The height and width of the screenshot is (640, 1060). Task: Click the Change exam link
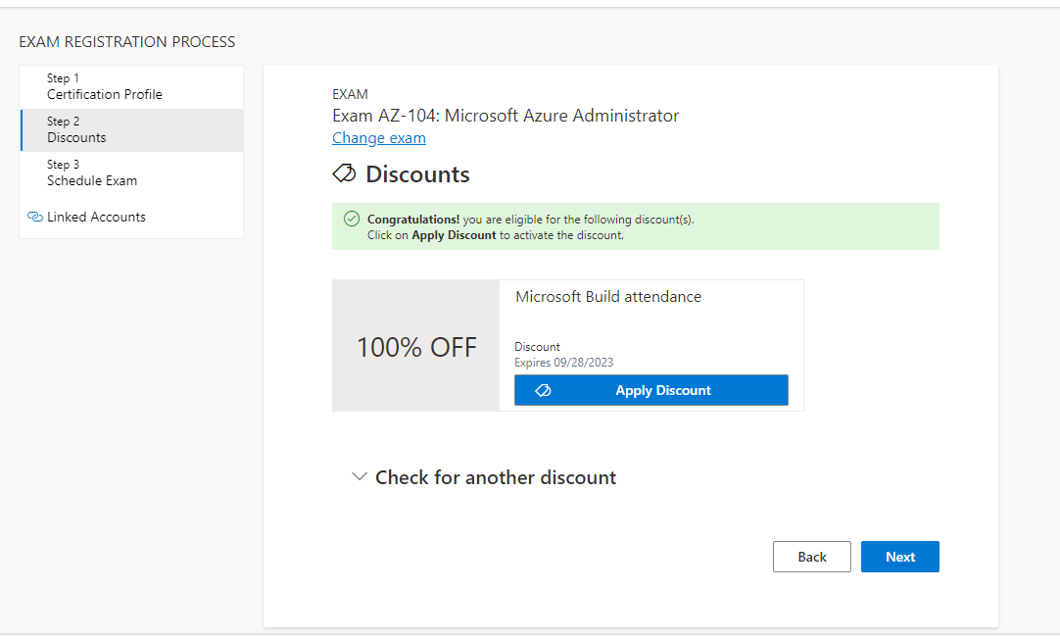pos(378,138)
